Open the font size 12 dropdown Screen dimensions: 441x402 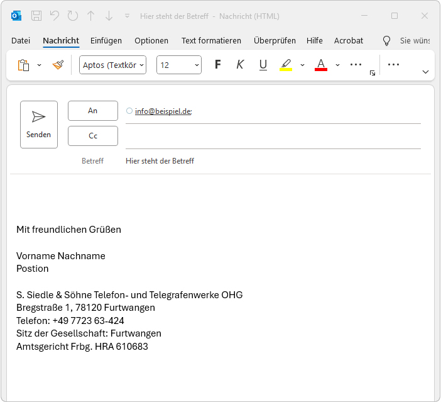[x=178, y=65]
